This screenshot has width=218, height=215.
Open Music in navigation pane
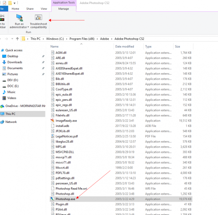pyautogui.click(x=11, y=92)
